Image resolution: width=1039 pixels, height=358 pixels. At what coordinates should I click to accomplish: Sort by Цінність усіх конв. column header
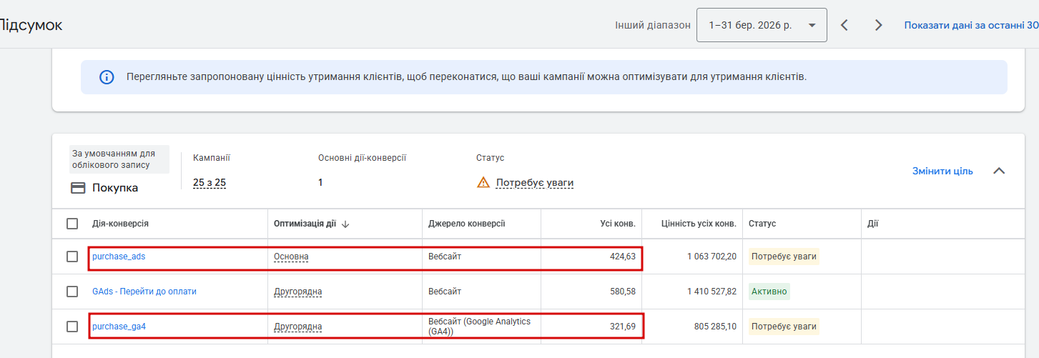[x=698, y=224]
